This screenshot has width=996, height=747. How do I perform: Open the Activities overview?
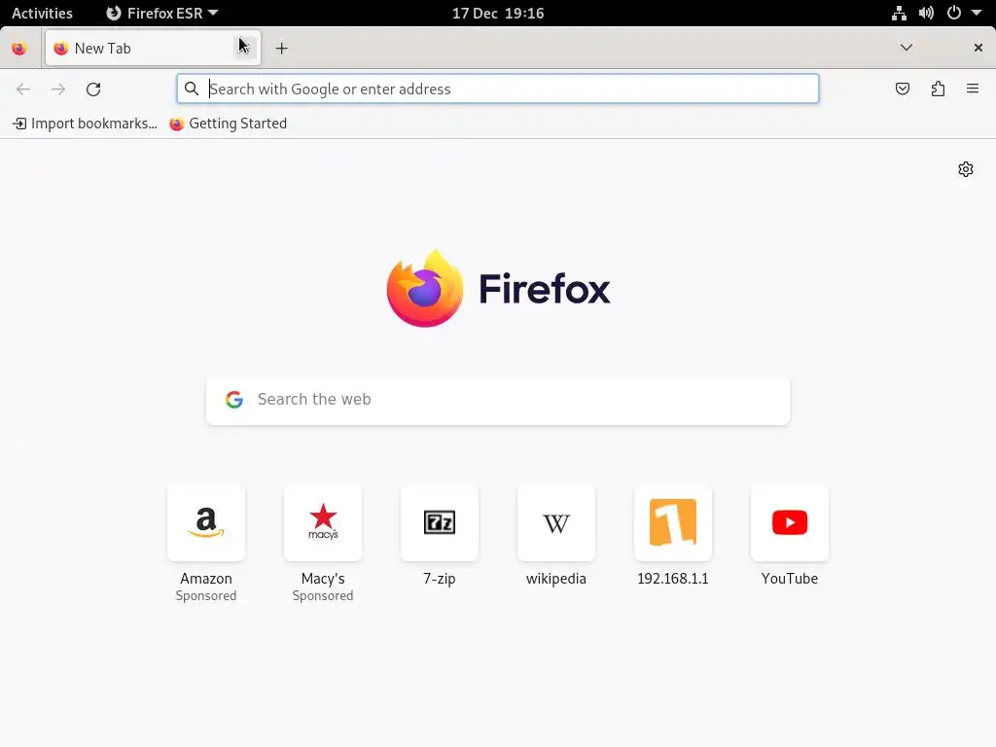[x=42, y=14]
